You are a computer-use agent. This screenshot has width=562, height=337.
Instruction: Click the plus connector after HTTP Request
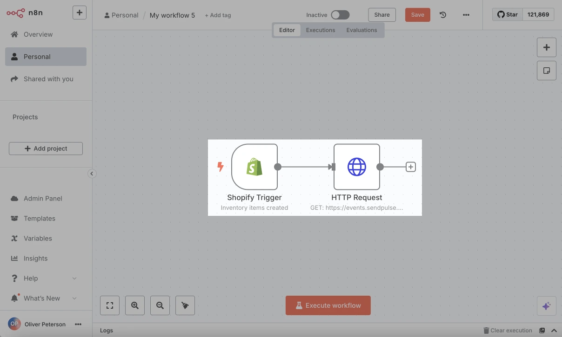click(410, 167)
